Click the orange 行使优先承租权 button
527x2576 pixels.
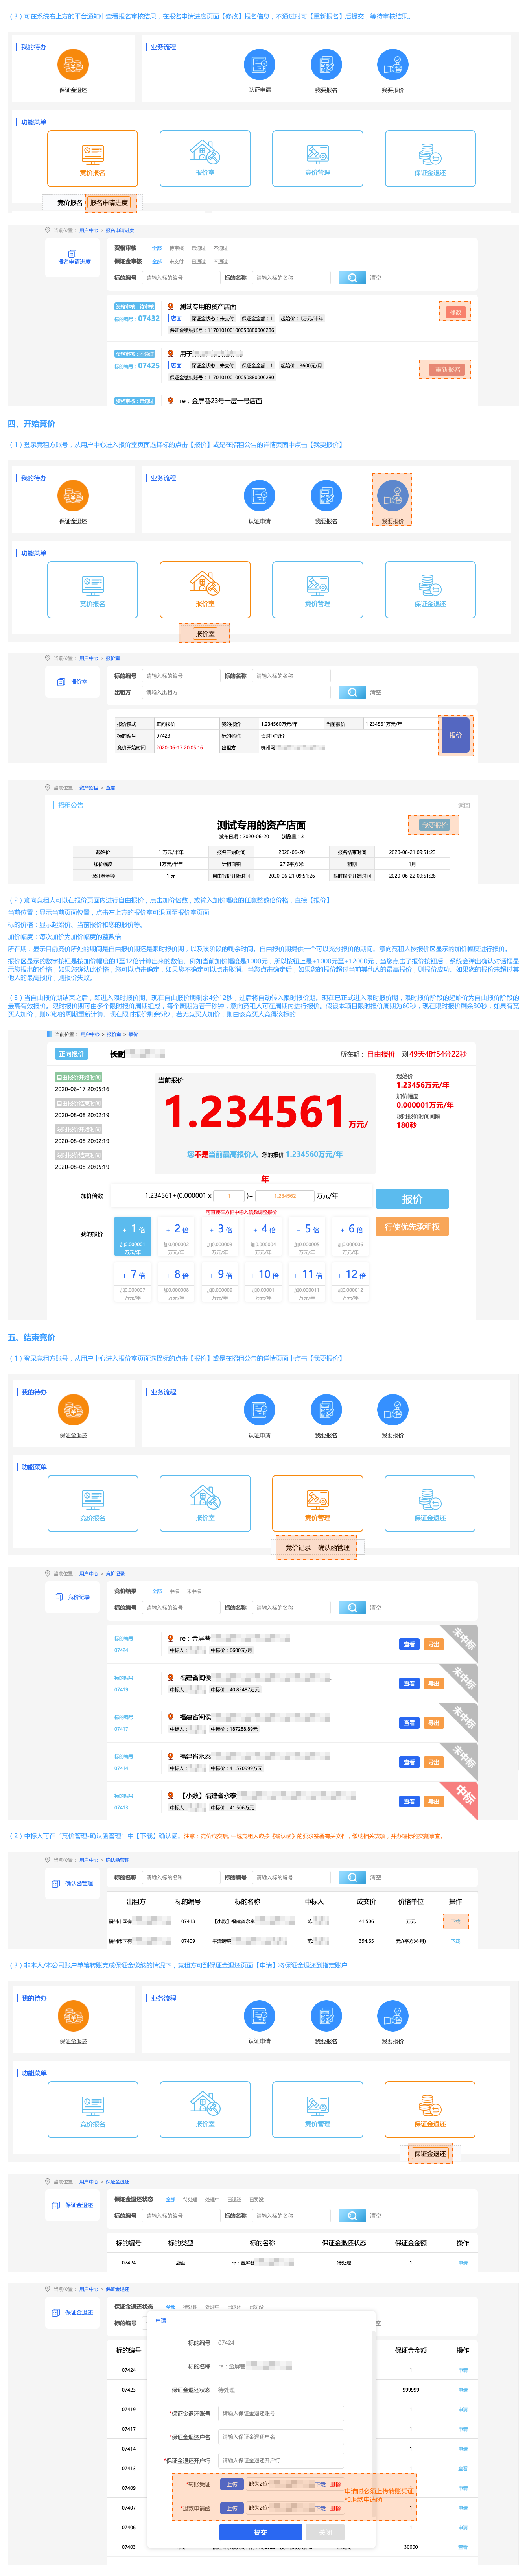tap(411, 1226)
